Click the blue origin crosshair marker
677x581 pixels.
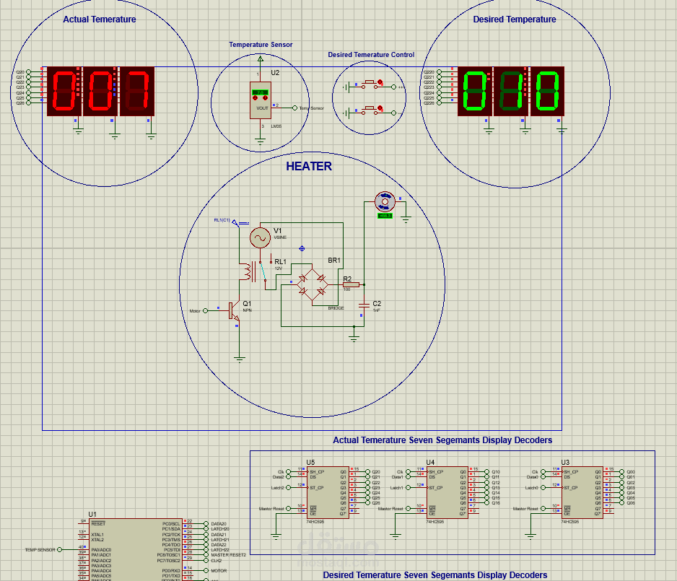(302, 248)
